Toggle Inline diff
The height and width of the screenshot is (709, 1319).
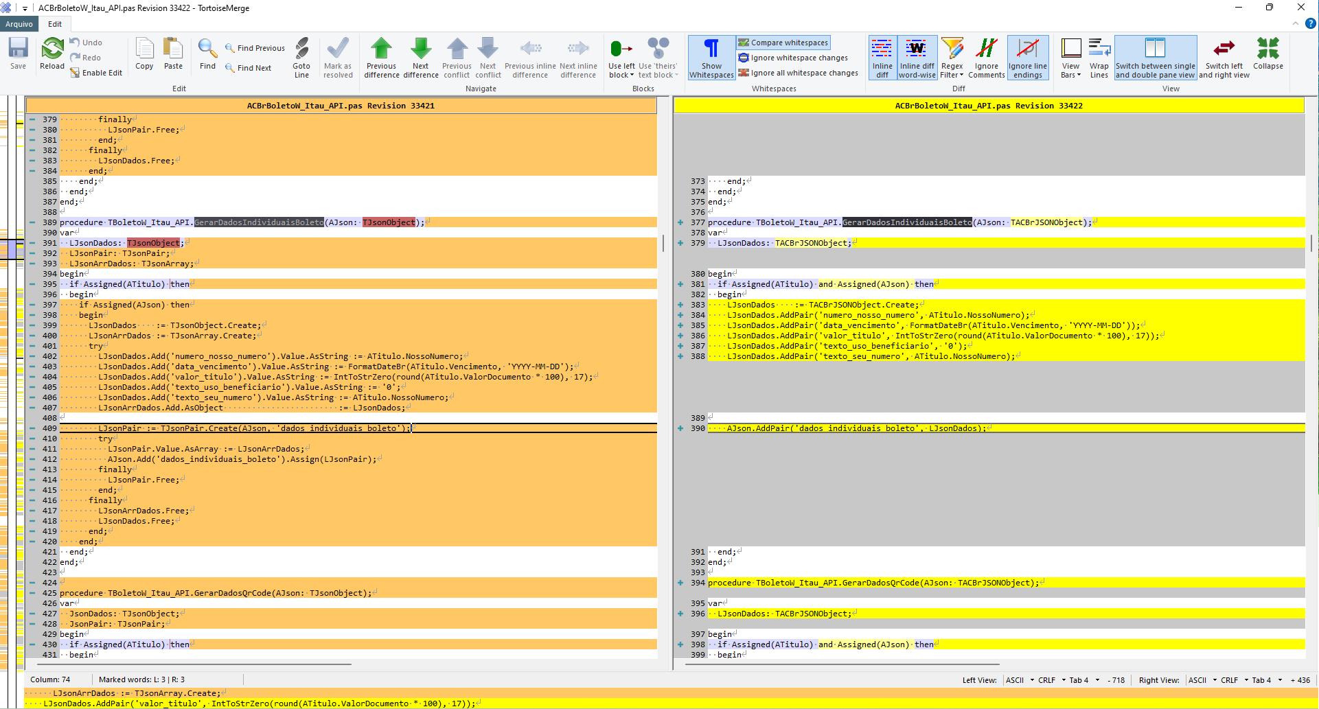[x=882, y=58]
